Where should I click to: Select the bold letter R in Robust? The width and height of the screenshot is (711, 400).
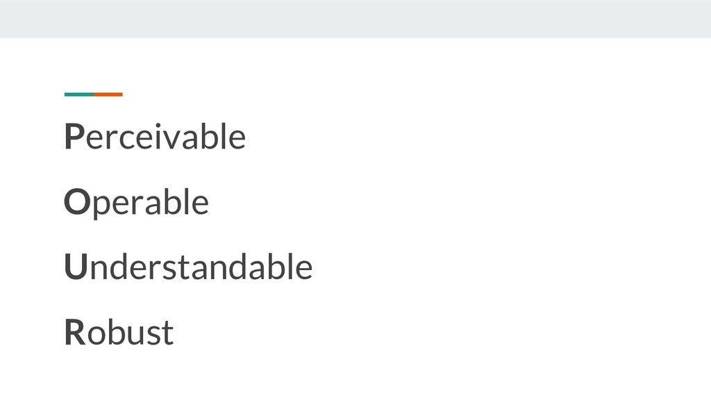74,332
